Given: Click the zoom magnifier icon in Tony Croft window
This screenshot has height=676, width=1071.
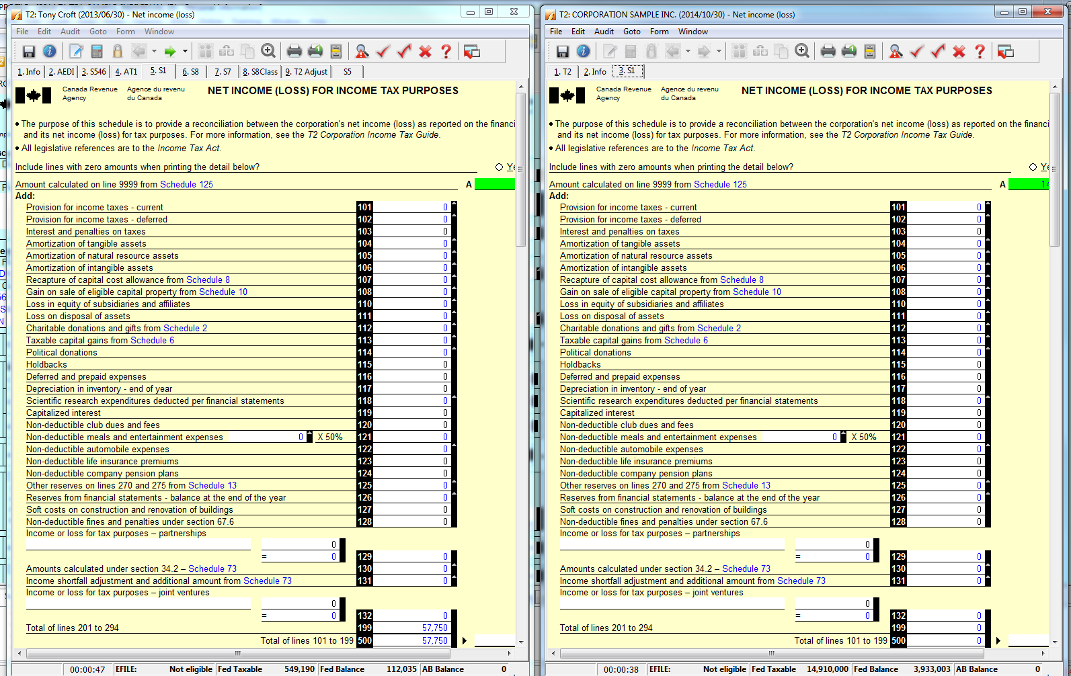Looking at the screenshot, I should click(x=268, y=51).
